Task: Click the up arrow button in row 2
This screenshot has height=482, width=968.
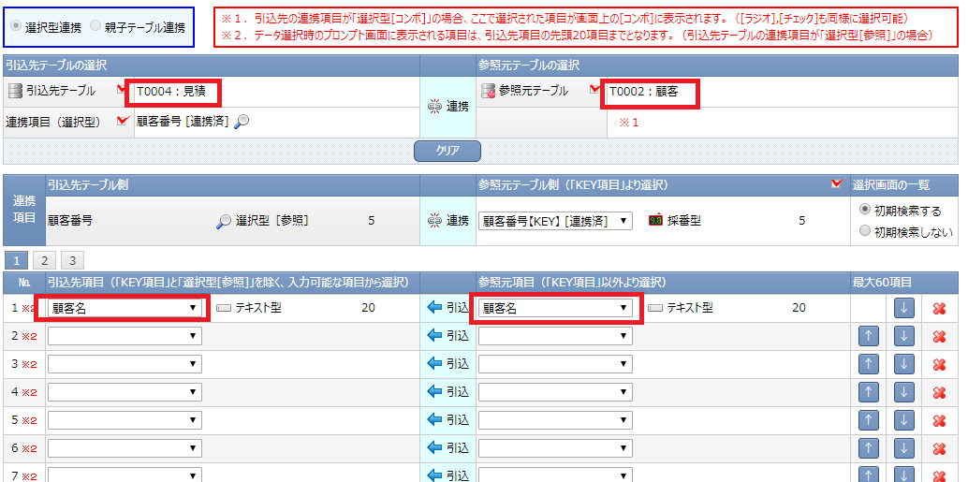Action: point(869,337)
